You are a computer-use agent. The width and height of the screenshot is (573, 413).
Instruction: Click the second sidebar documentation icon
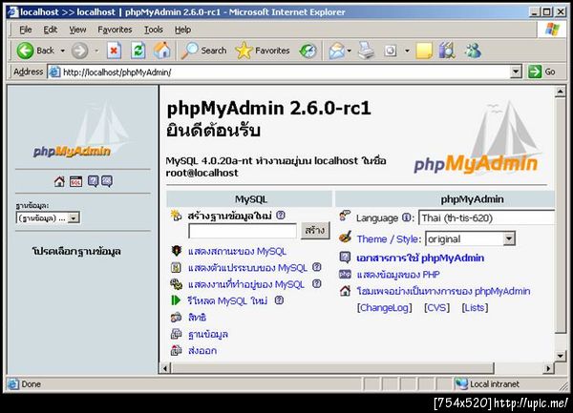[107, 181]
